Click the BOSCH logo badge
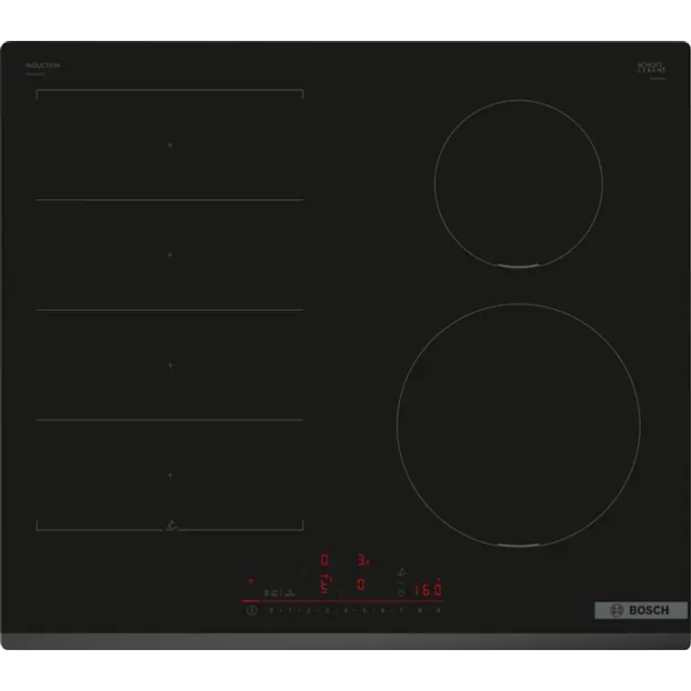Screen dimensions: 691x691 [641, 610]
